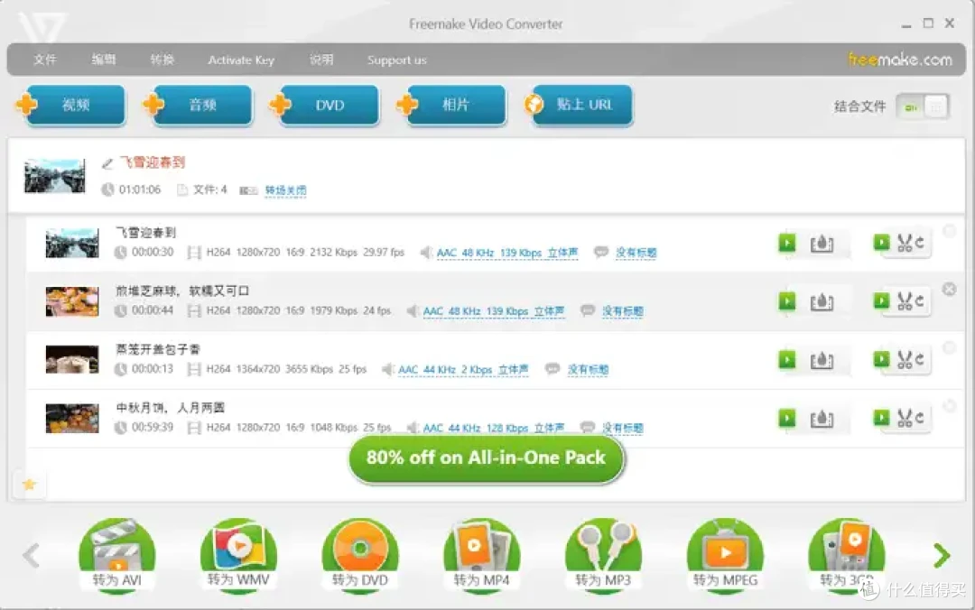This screenshot has height=610, width=975.
Task: Open audio track dropdown for 煎堆芝麻球 row
Action: 494,311
